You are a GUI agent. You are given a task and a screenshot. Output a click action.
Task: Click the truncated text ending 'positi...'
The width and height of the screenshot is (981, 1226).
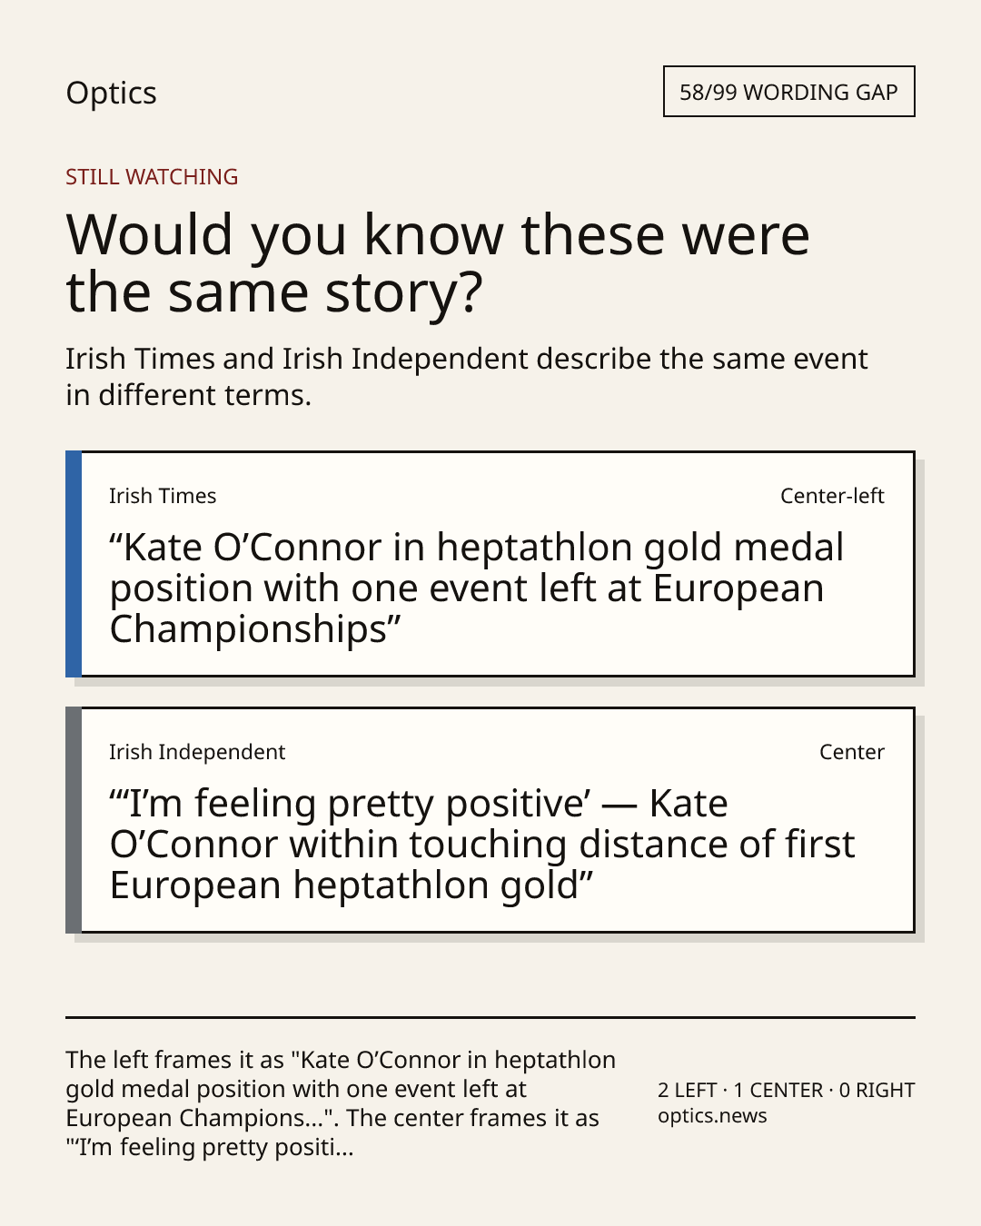(x=210, y=1147)
